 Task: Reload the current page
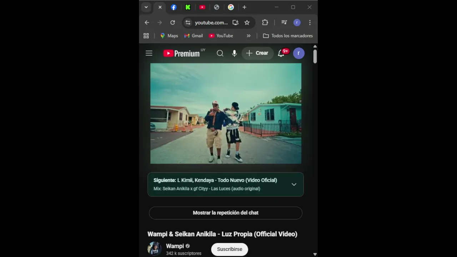pos(172,22)
